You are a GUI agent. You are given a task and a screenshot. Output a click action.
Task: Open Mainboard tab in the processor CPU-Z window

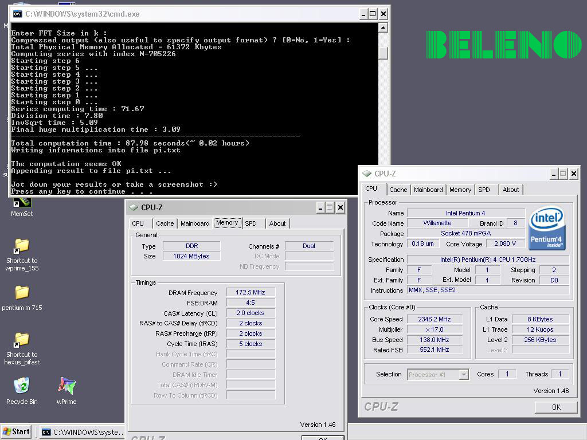pyautogui.click(x=428, y=190)
